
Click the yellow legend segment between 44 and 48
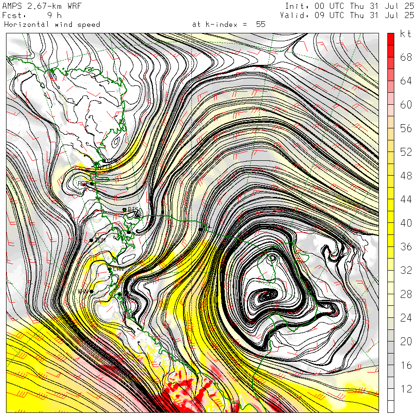(391, 193)
